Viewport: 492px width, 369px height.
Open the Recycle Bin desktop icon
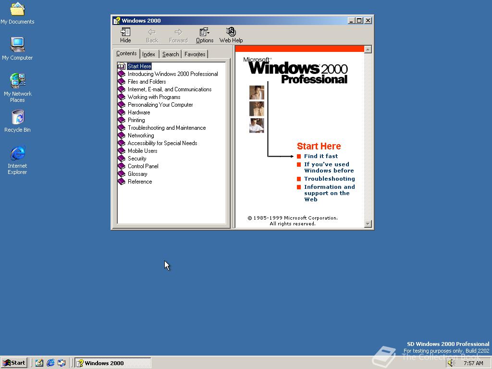click(17, 121)
